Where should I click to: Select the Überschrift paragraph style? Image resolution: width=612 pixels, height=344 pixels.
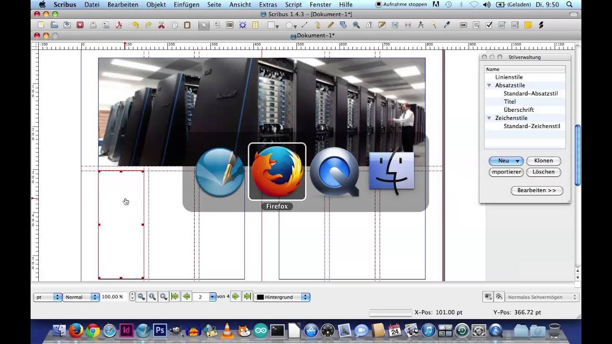tap(519, 110)
